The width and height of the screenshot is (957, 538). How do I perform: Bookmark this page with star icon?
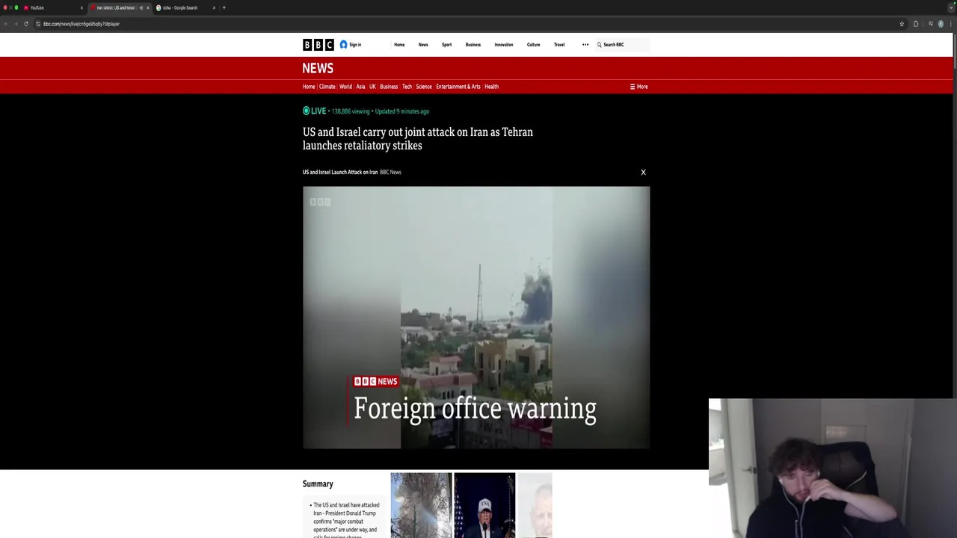coord(902,24)
